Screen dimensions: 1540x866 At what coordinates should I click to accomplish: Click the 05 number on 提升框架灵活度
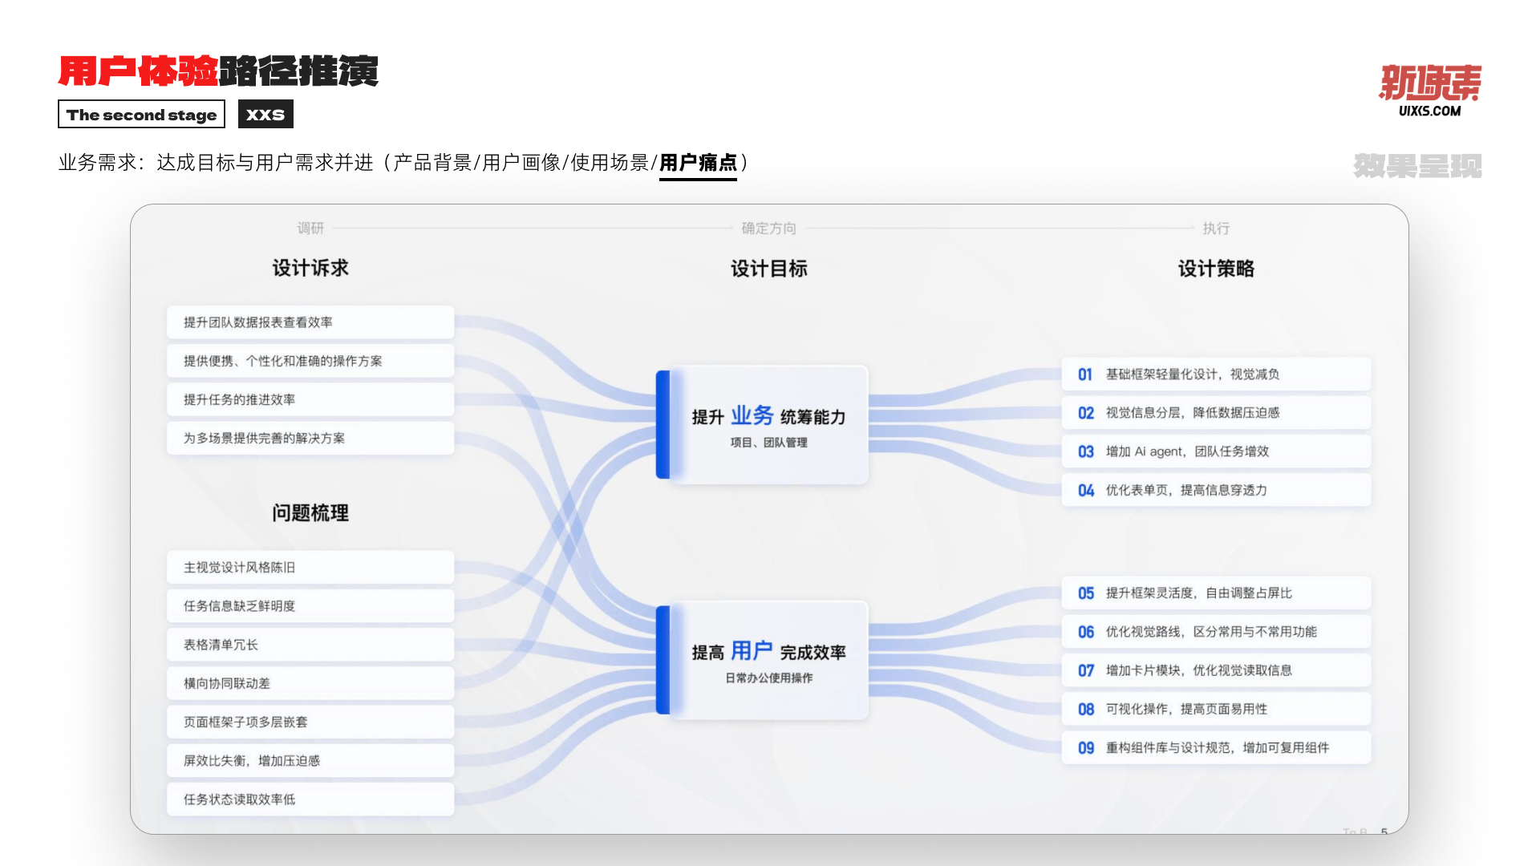coord(1086,593)
